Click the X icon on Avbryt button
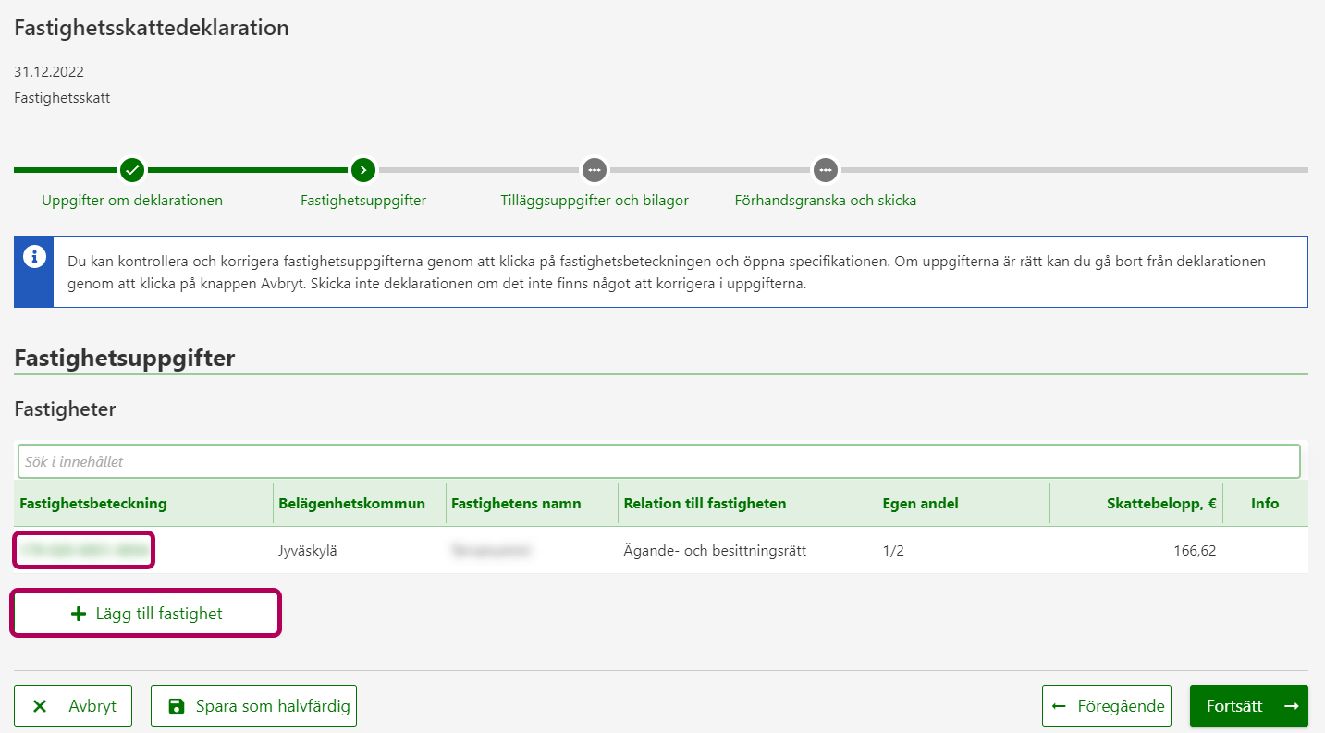Viewport: 1325px width, 733px height. [40, 706]
